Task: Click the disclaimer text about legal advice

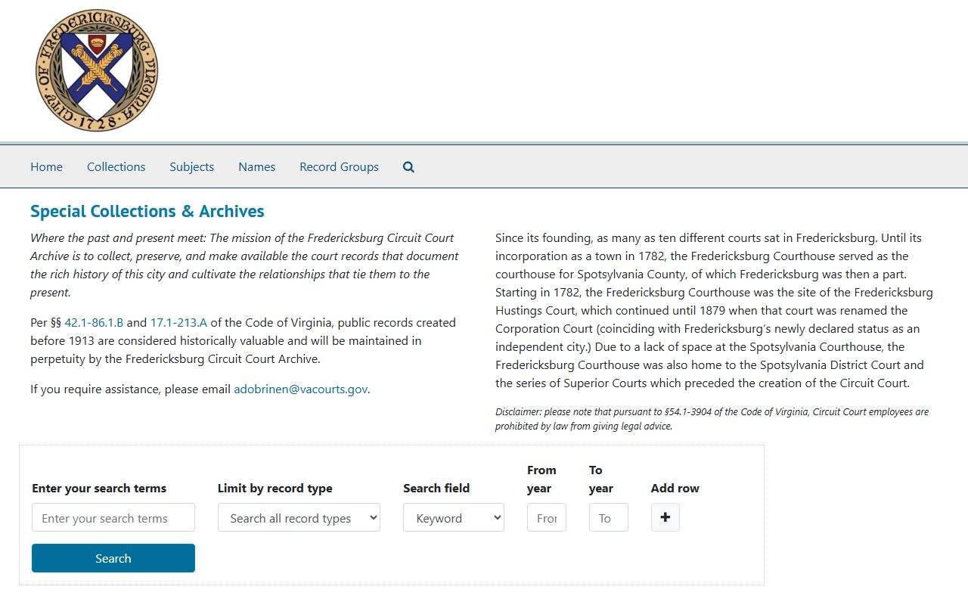Action: click(x=712, y=419)
